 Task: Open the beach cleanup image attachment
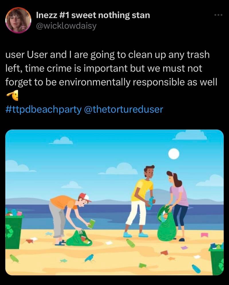point(114,202)
